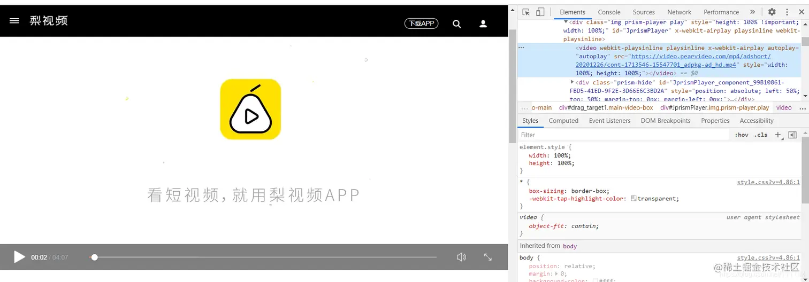The height and width of the screenshot is (282, 809).
Task: Toggle the .cls class editor
Action: point(761,135)
